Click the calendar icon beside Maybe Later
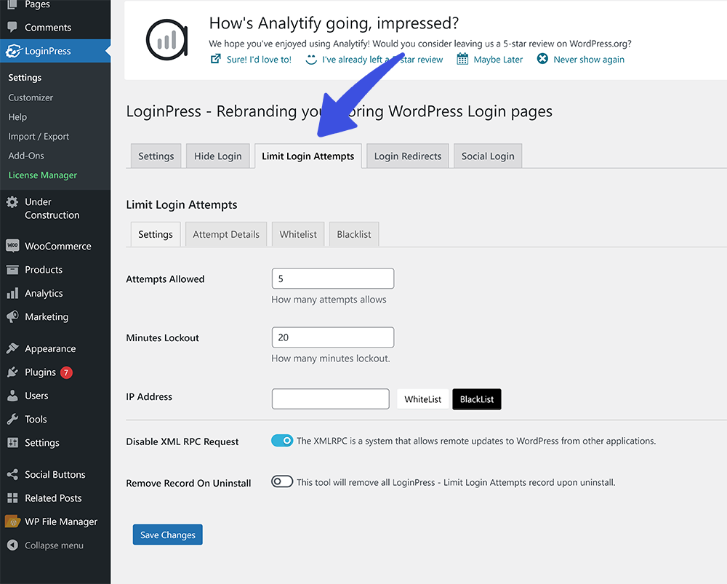 coord(462,59)
